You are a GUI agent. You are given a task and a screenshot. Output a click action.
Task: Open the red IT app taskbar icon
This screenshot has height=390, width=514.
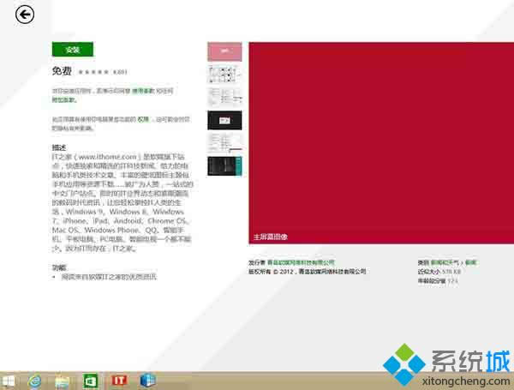(x=119, y=381)
